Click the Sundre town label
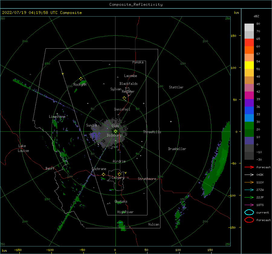The width and height of the screenshot is (272, 254). pyautogui.click(x=92, y=125)
